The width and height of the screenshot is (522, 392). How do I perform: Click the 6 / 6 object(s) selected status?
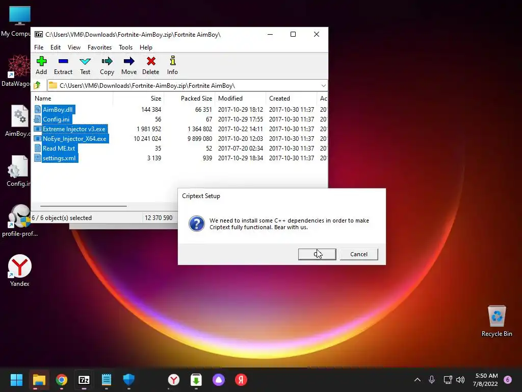point(62,217)
